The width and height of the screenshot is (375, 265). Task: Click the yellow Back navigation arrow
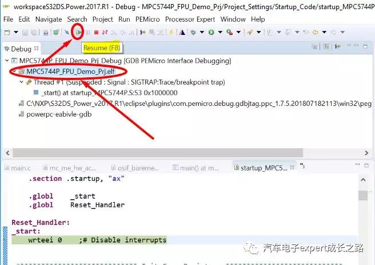pyautogui.click(x=315, y=32)
